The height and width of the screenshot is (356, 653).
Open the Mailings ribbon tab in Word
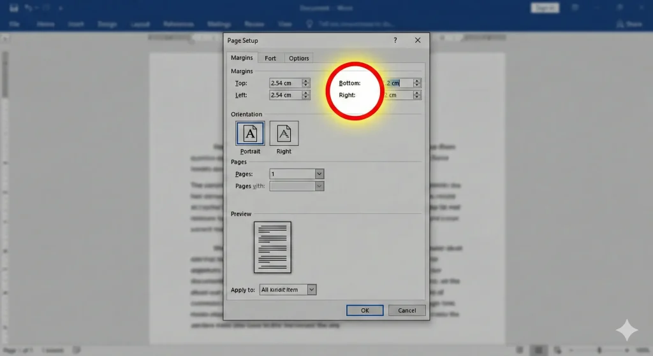[x=219, y=24]
